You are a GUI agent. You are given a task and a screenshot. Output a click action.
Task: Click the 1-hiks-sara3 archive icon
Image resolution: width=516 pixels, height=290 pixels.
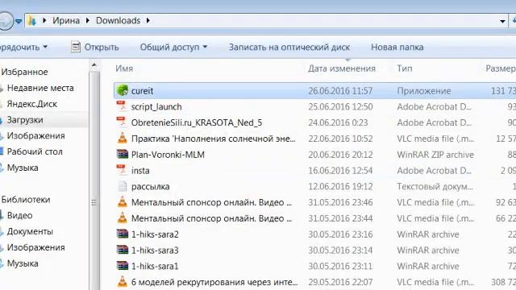click(x=122, y=250)
